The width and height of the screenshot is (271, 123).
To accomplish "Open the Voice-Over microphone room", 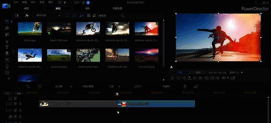I will pos(7,66).
